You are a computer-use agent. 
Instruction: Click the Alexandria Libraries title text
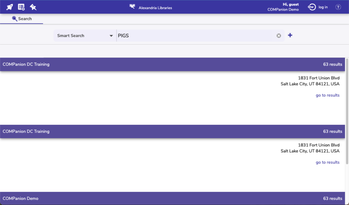point(155,8)
